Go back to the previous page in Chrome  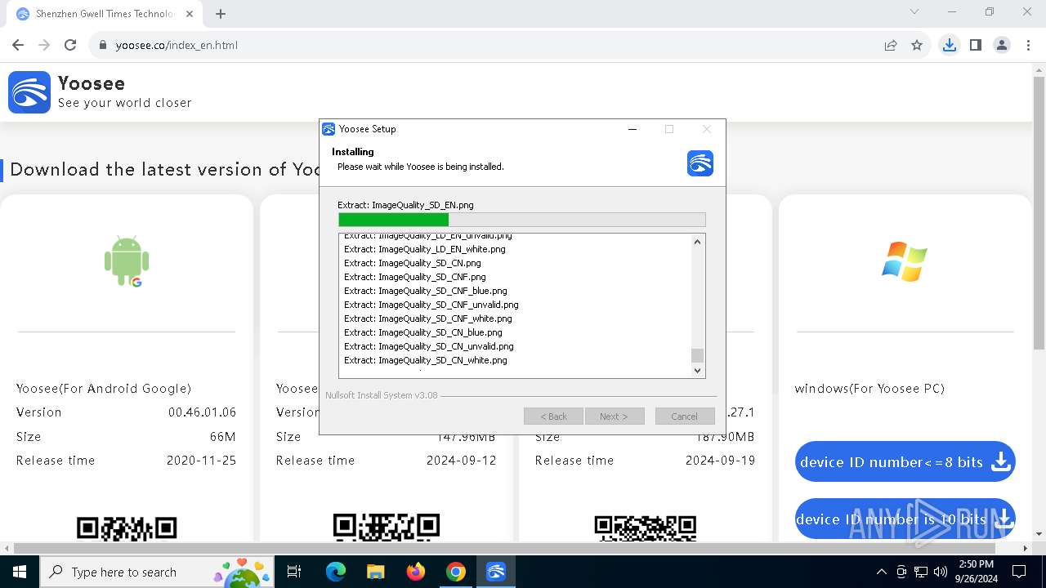18,45
